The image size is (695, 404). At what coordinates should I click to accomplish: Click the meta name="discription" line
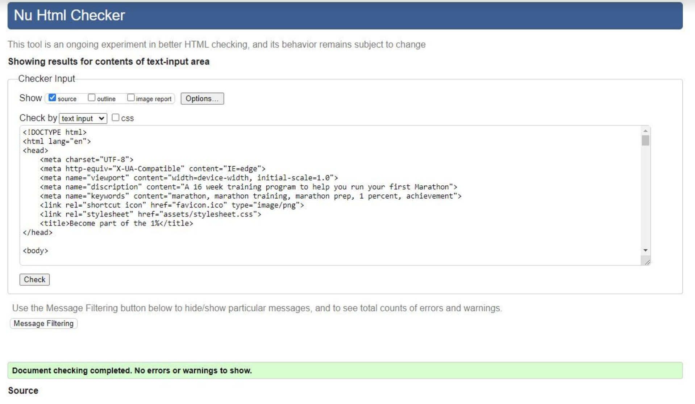(249, 187)
